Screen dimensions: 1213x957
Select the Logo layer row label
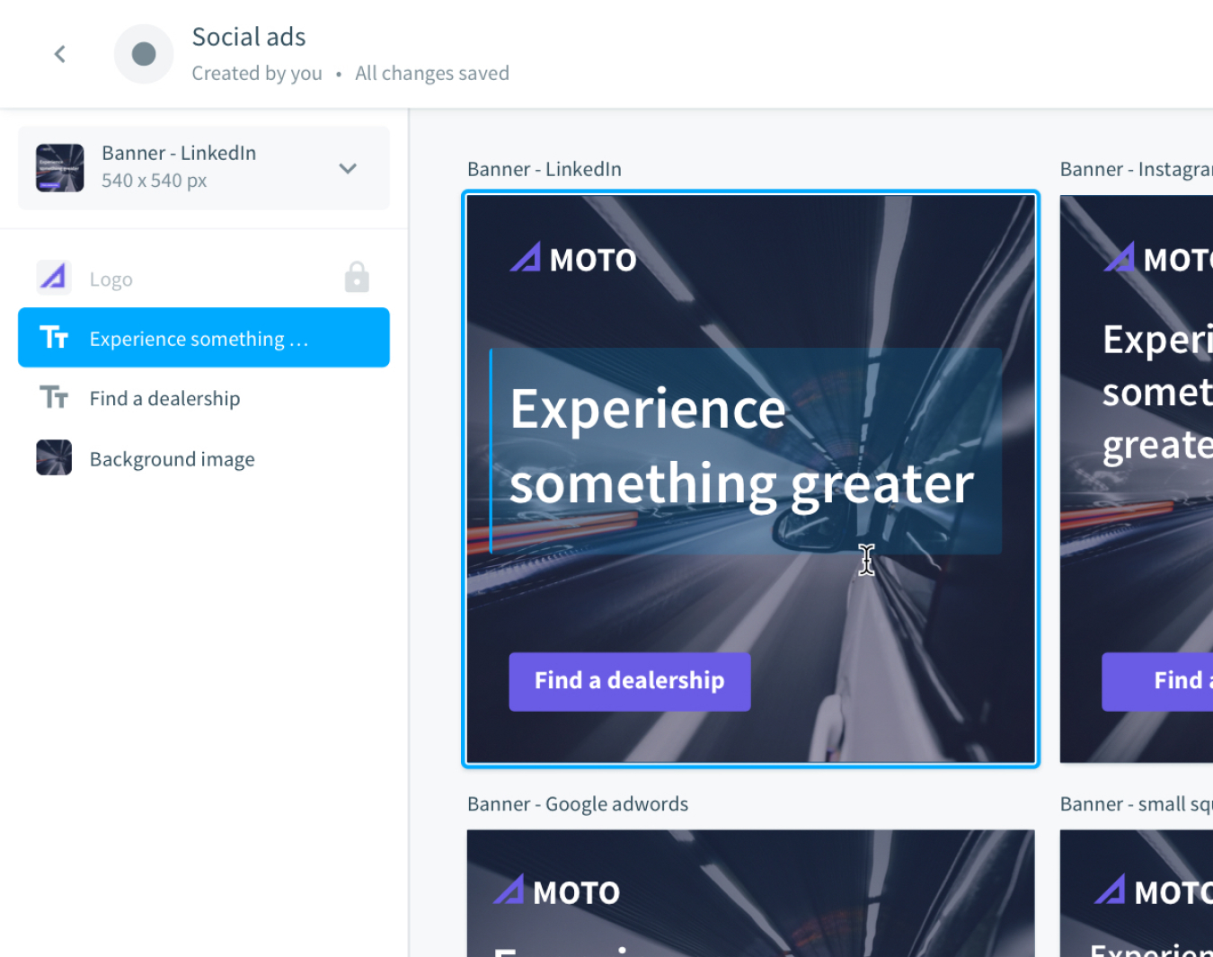pos(111,279)
